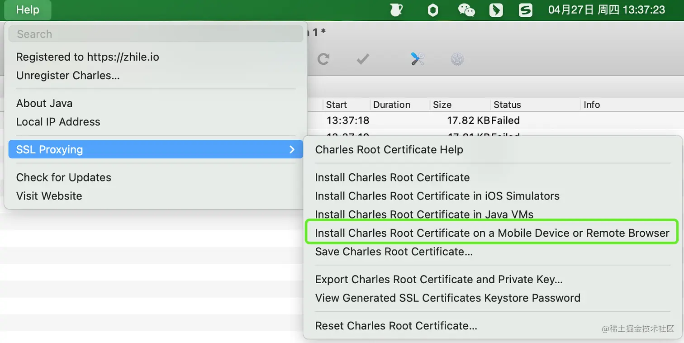This screenshot has width=684, height=343.
Task: Click the Charles refresh toolbar icon
Action: click(323, 59)
